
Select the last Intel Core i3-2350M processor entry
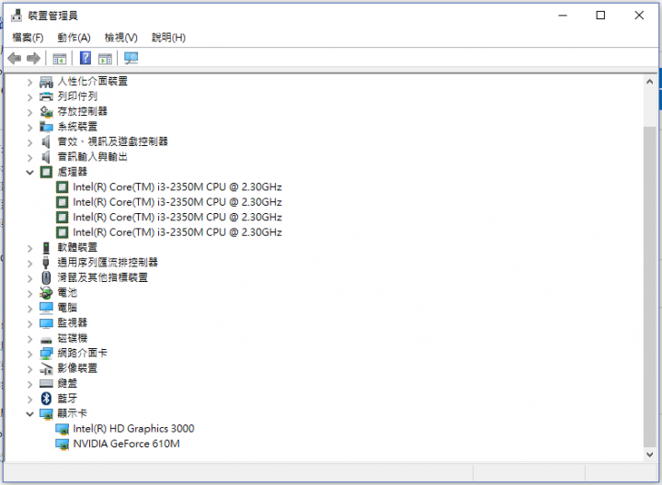(177, 232)
